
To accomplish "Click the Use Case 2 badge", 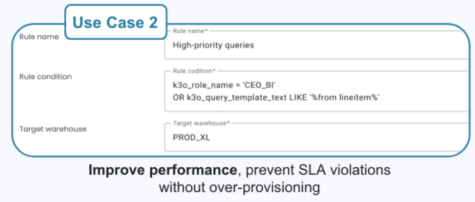I will pyautogui.click(x=116, y=22).
